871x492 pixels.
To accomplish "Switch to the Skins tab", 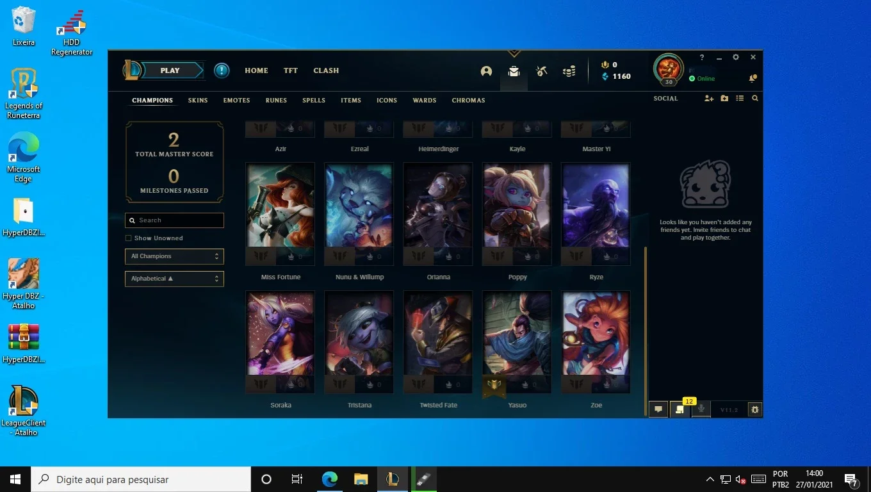I will pos(198,101).
